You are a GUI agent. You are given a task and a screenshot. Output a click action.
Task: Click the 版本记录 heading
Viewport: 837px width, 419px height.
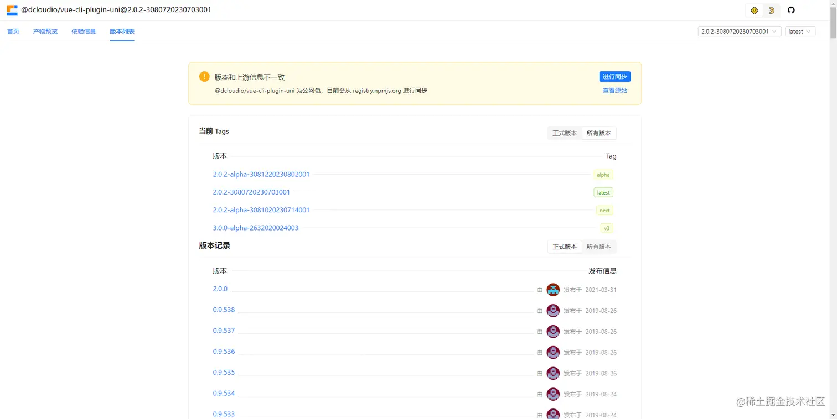point(215,245)
